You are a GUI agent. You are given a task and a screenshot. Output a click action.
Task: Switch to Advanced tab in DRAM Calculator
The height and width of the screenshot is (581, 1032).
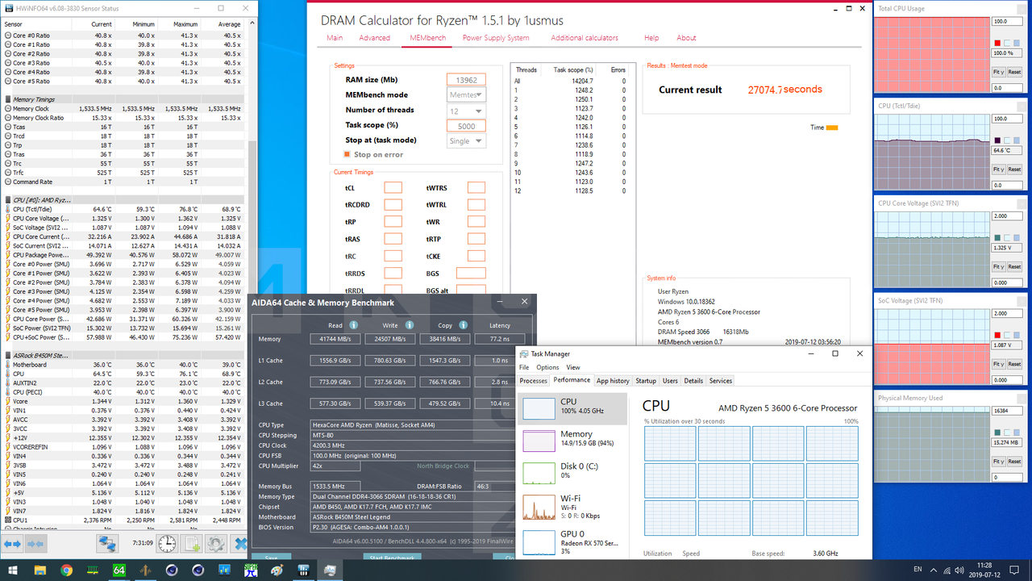tap(375, 38)
